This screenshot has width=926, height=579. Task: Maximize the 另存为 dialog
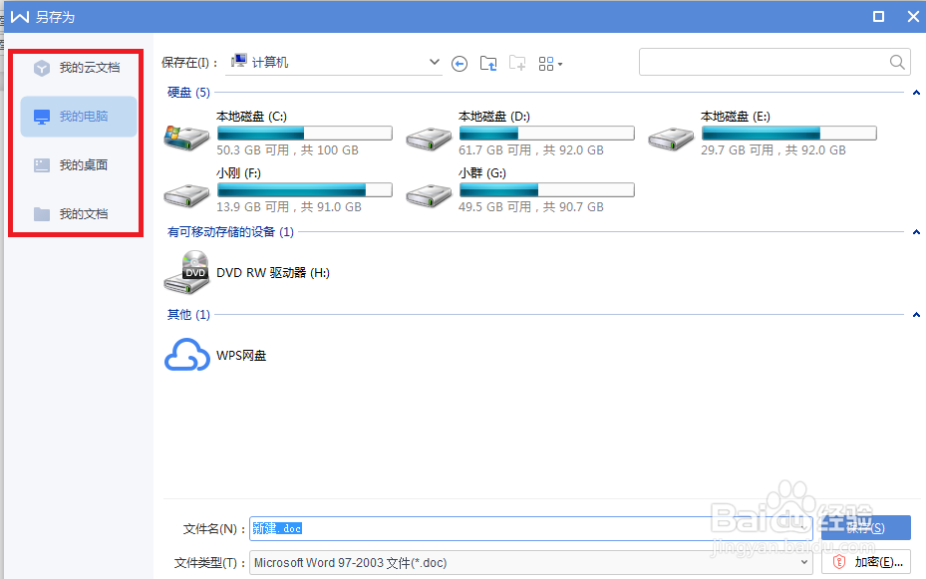coord(879,17)
